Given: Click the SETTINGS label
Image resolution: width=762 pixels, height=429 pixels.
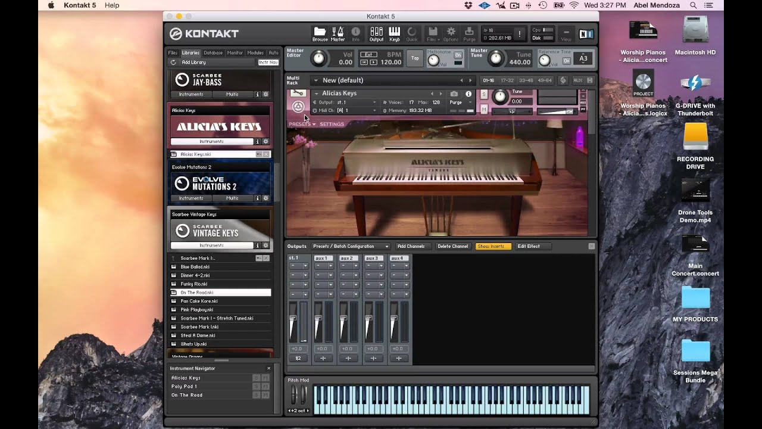Looking at the screenshot, I should pos(332,124).
